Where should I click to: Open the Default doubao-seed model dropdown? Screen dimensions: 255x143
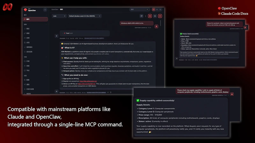pyautogui.click(x=85, y=16)
